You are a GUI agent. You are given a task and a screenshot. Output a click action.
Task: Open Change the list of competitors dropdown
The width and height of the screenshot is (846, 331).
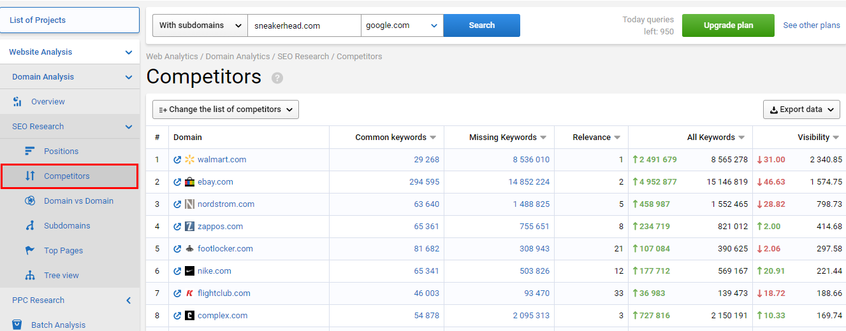pos(226,109)
